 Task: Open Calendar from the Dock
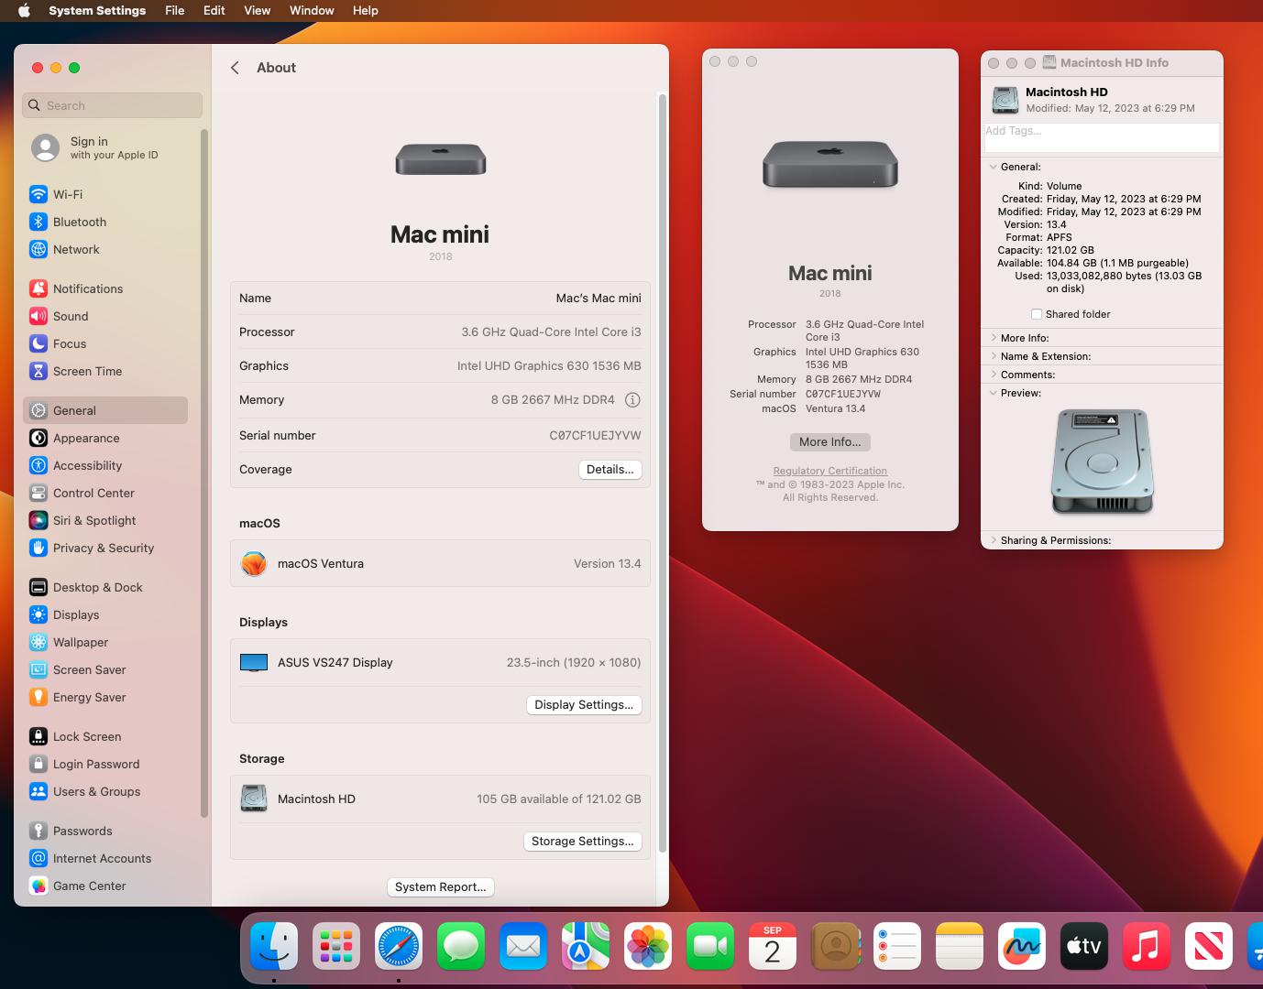point(773,946)
